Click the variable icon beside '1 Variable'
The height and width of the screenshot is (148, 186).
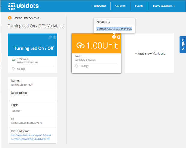[x=14, y=60]
